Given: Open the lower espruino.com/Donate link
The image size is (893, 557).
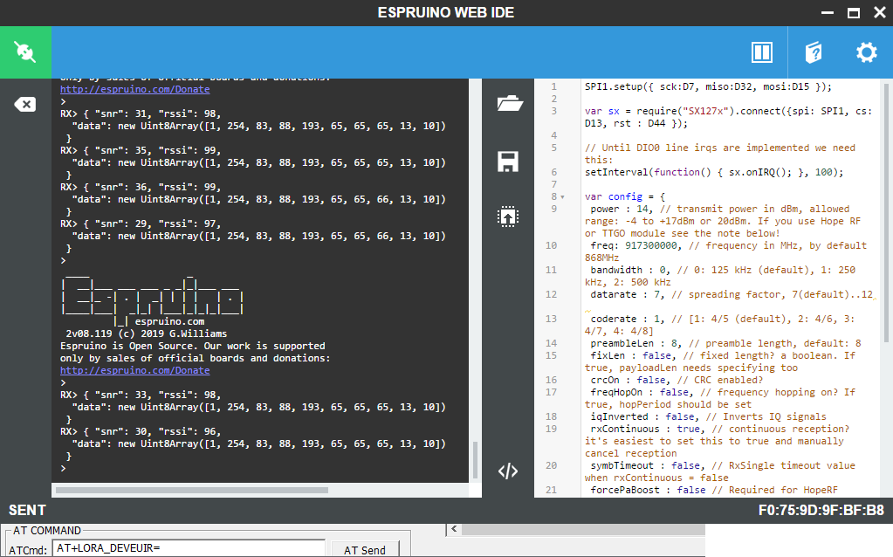Looking at the screenshot, I should 135,371.
